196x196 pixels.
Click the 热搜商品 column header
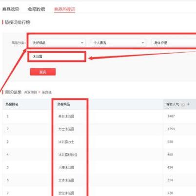(64, 104)
